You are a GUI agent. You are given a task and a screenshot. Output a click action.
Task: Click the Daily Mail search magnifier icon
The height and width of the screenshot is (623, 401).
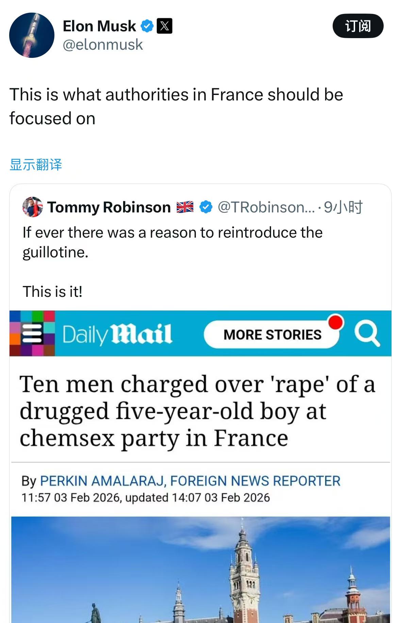pyautogui.click(x=367, y=333)
